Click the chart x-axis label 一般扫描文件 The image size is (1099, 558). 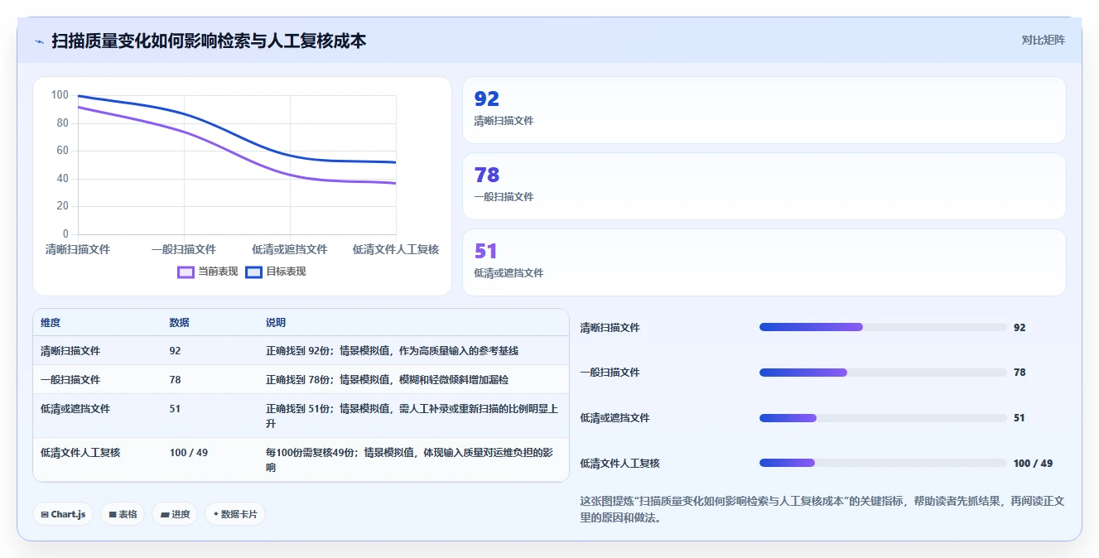point(184,249)
